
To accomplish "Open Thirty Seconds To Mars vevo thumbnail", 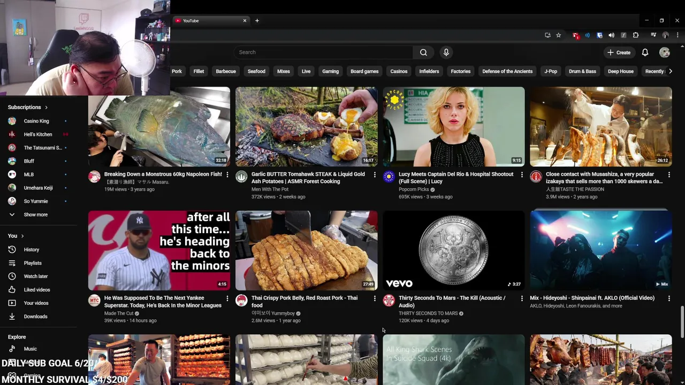I will 454,250.
